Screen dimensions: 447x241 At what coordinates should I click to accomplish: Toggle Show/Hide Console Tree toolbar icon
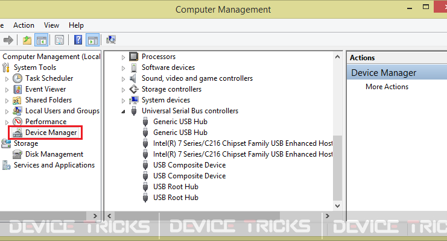(x=41, y=40)
